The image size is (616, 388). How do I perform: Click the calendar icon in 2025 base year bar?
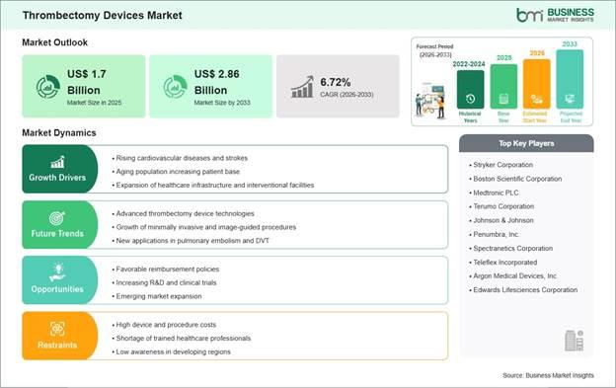click(x=503, y=99)
